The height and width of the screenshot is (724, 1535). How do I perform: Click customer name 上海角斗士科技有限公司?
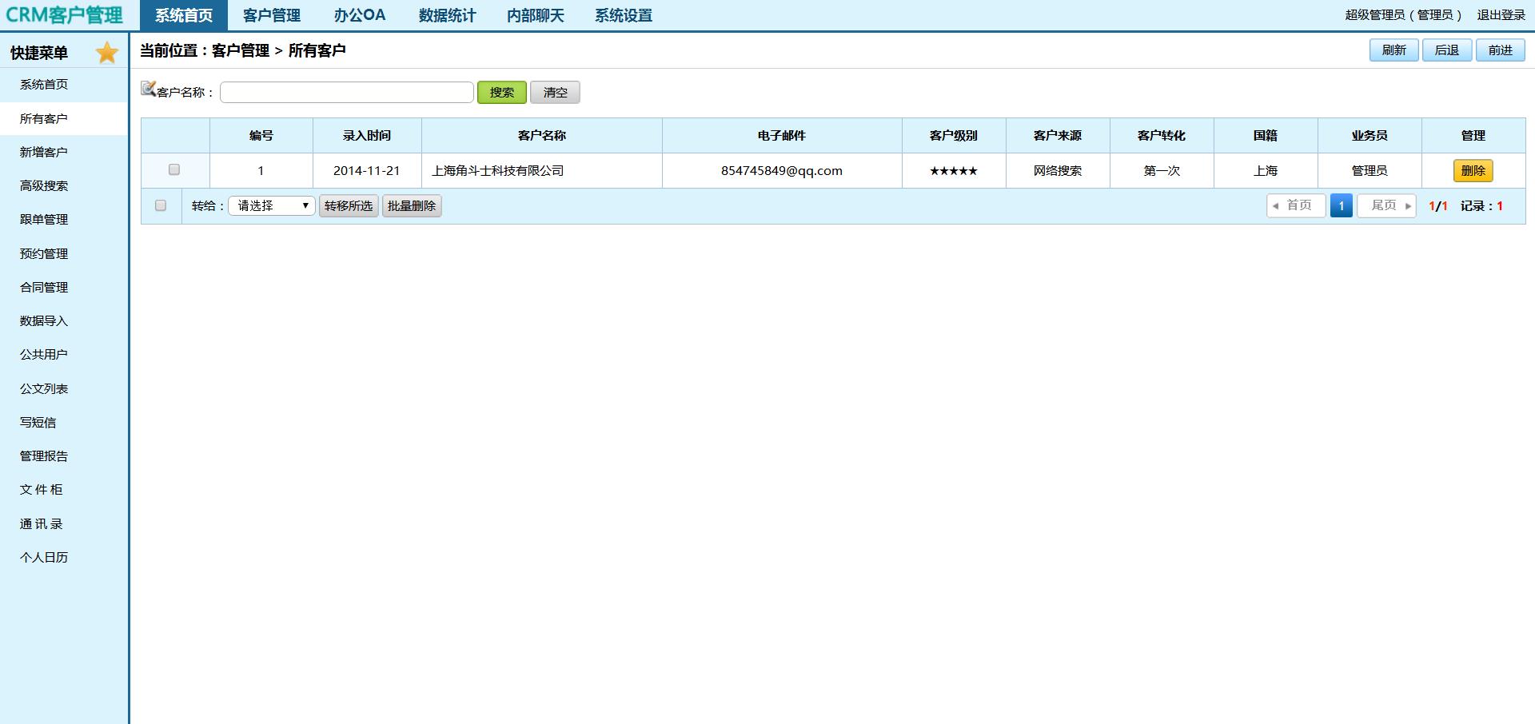(x=498, y=171)
